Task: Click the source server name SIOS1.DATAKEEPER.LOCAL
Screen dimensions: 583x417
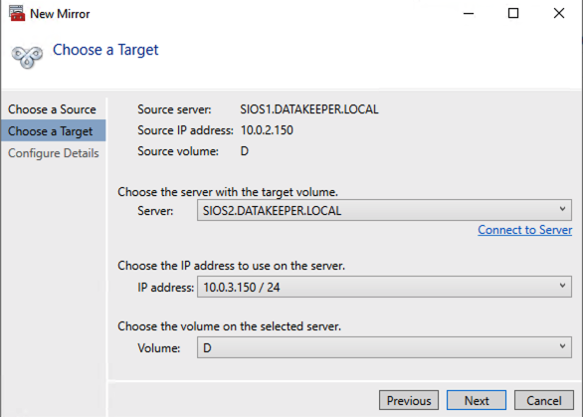Action: [309, 109]
